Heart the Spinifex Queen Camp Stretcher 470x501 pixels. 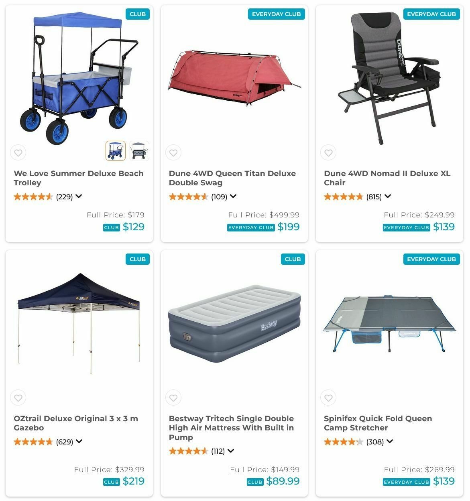click(328, 398)
